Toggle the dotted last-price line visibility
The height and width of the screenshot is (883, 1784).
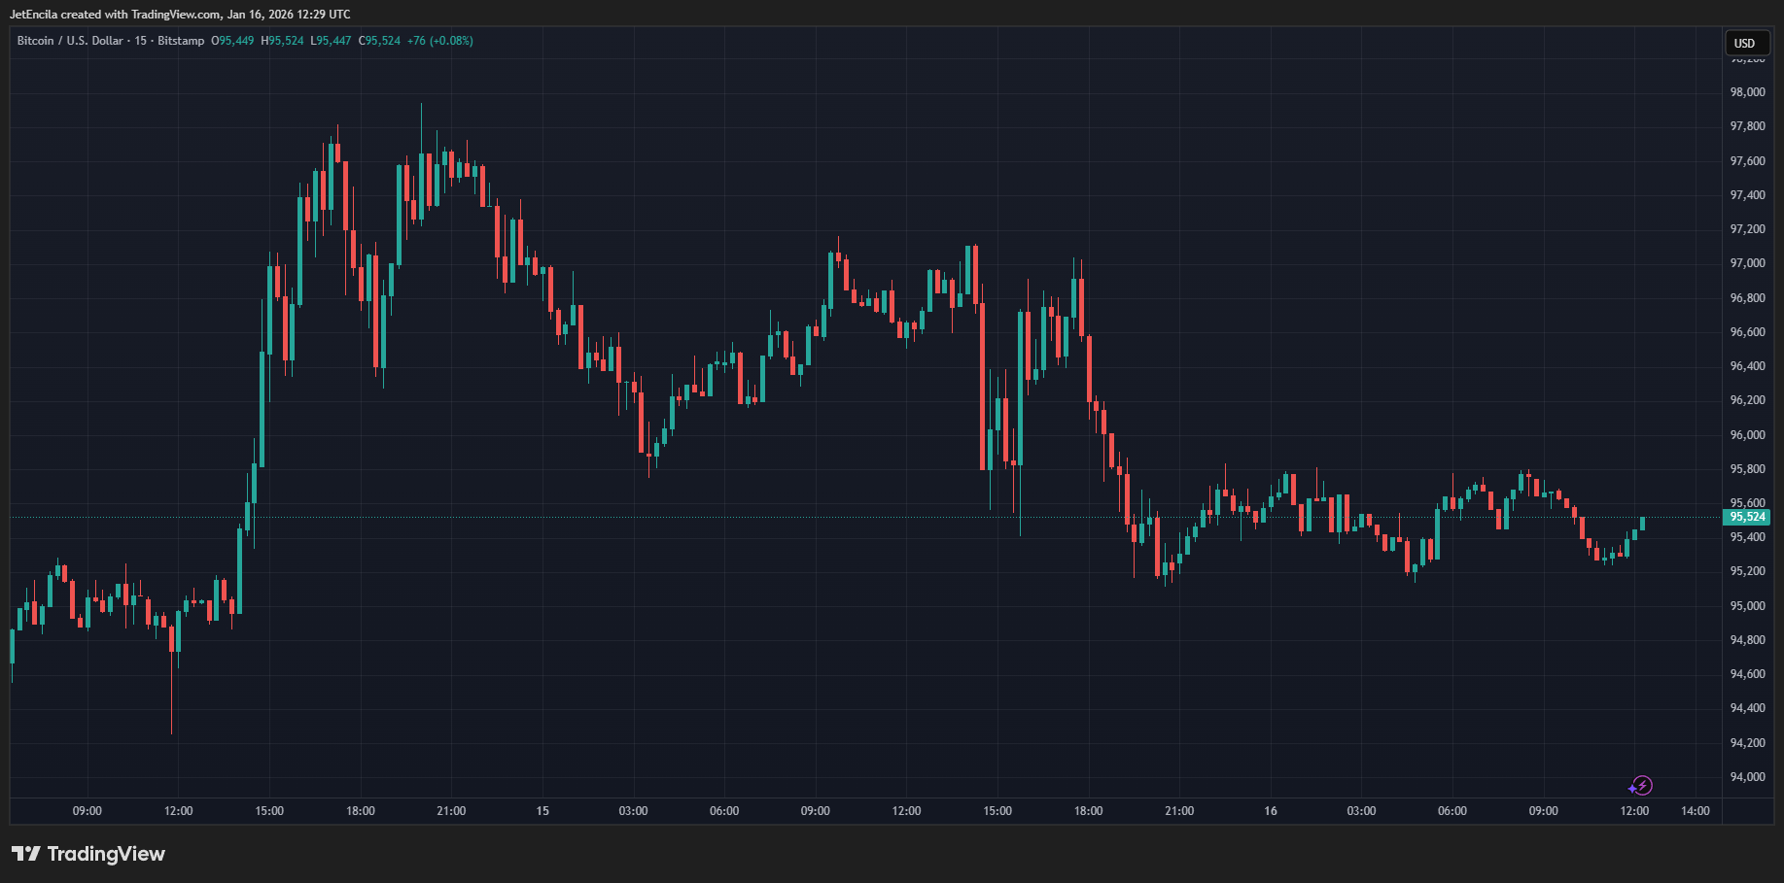pos(875,516)
